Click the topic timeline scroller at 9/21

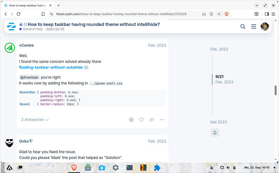212,79
